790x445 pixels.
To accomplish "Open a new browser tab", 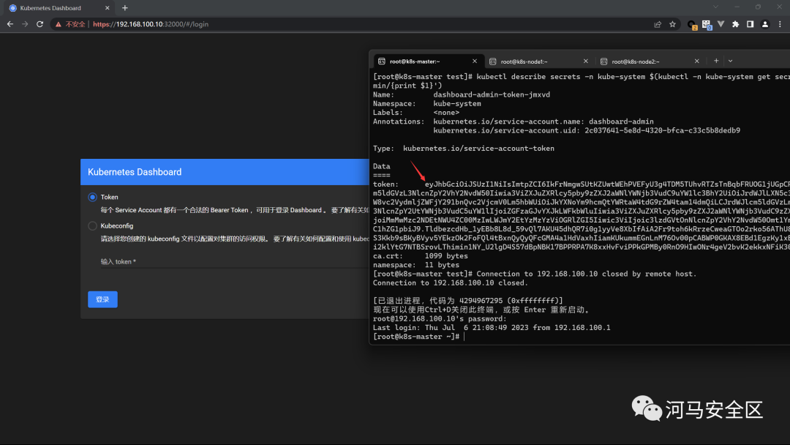I will [125, 8].
